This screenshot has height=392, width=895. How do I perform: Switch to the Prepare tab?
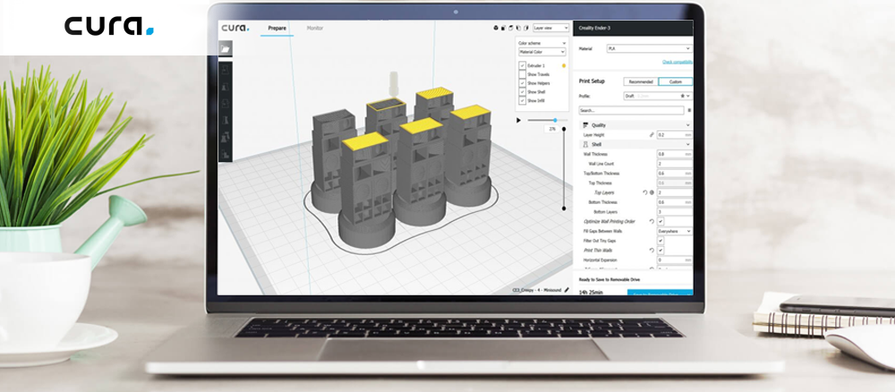[x=277, y=28]
